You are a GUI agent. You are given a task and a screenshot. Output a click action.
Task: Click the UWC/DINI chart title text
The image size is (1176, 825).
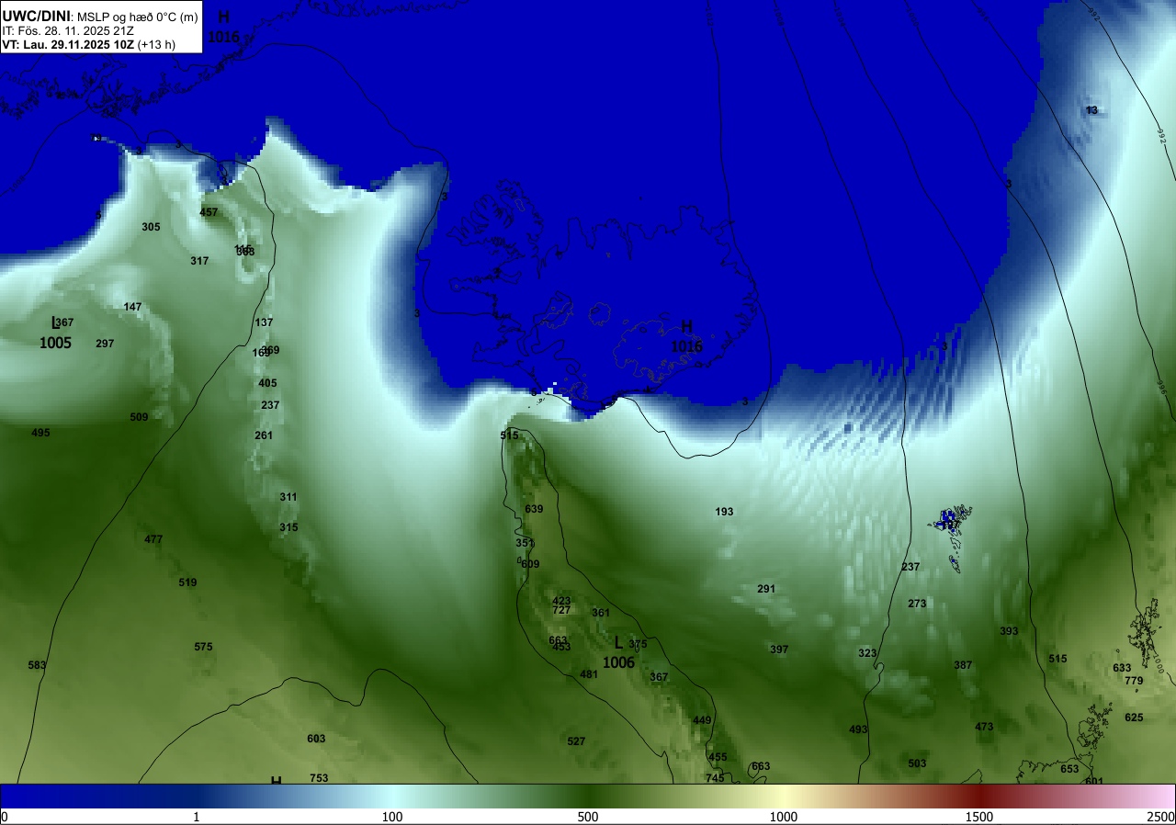pyautogui.click(x=100, y=17)
